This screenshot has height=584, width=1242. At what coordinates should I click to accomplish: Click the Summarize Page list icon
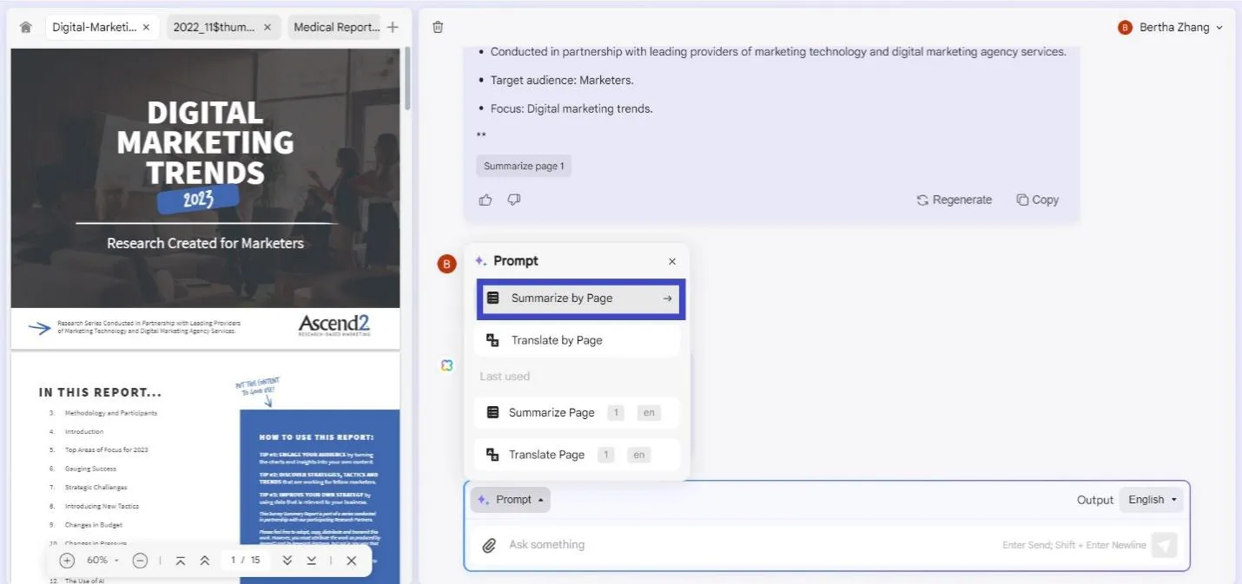tap(492, 412)
